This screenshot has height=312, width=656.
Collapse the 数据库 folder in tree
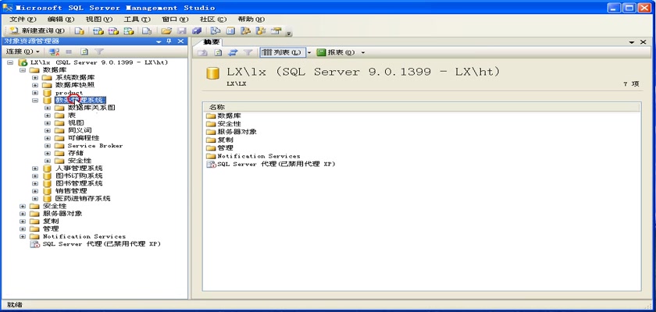(x=23, y=69)
